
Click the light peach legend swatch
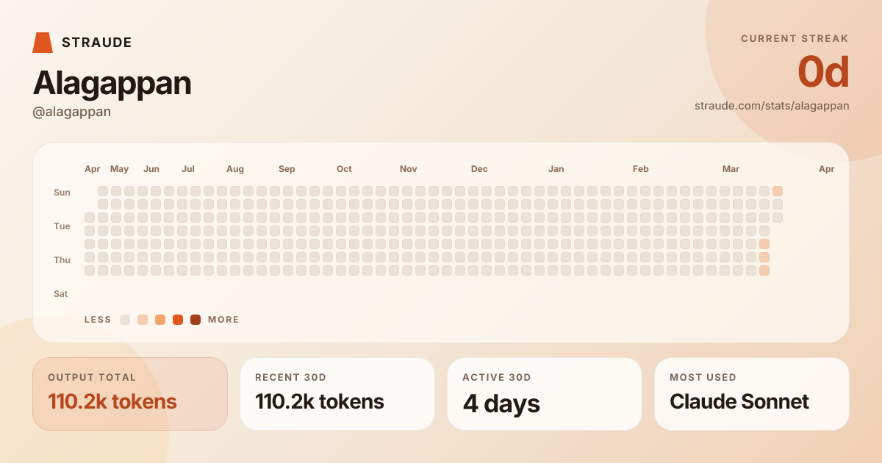[x=143, y=320]
